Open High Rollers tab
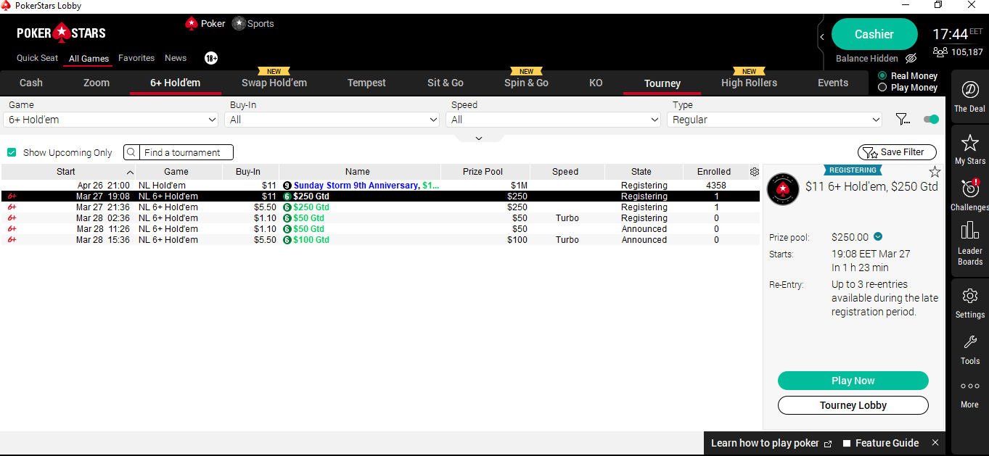989x456 pixels. 749,83
